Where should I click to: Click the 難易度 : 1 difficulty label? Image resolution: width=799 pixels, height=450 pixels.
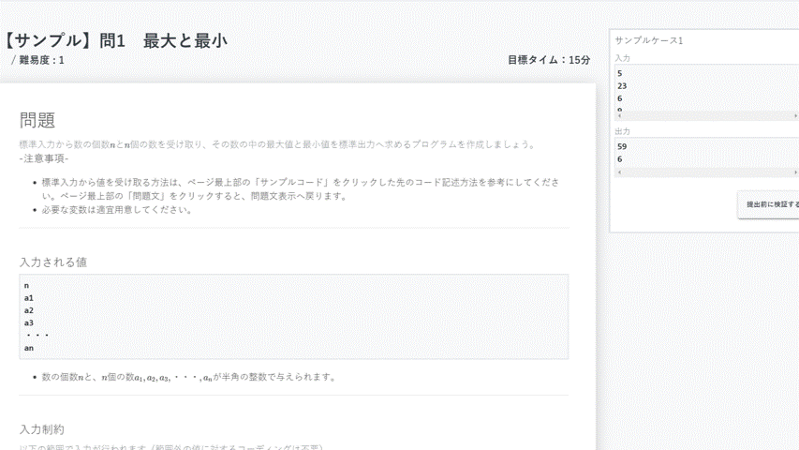[x=41, y=60]
